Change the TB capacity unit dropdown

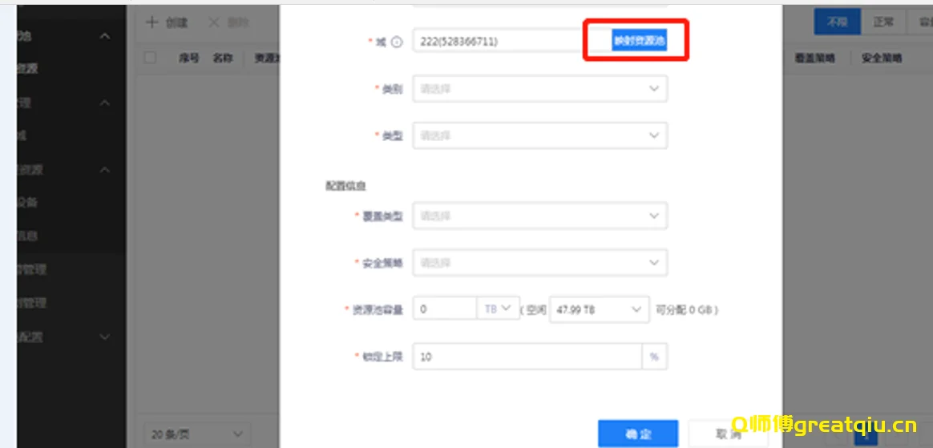coord(498,309)
